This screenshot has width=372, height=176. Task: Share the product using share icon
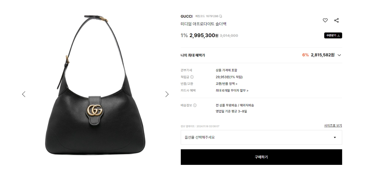336,20
